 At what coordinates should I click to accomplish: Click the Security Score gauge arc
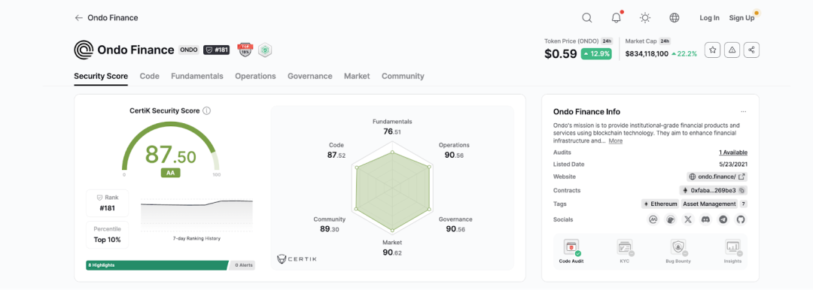click(171, 147)
